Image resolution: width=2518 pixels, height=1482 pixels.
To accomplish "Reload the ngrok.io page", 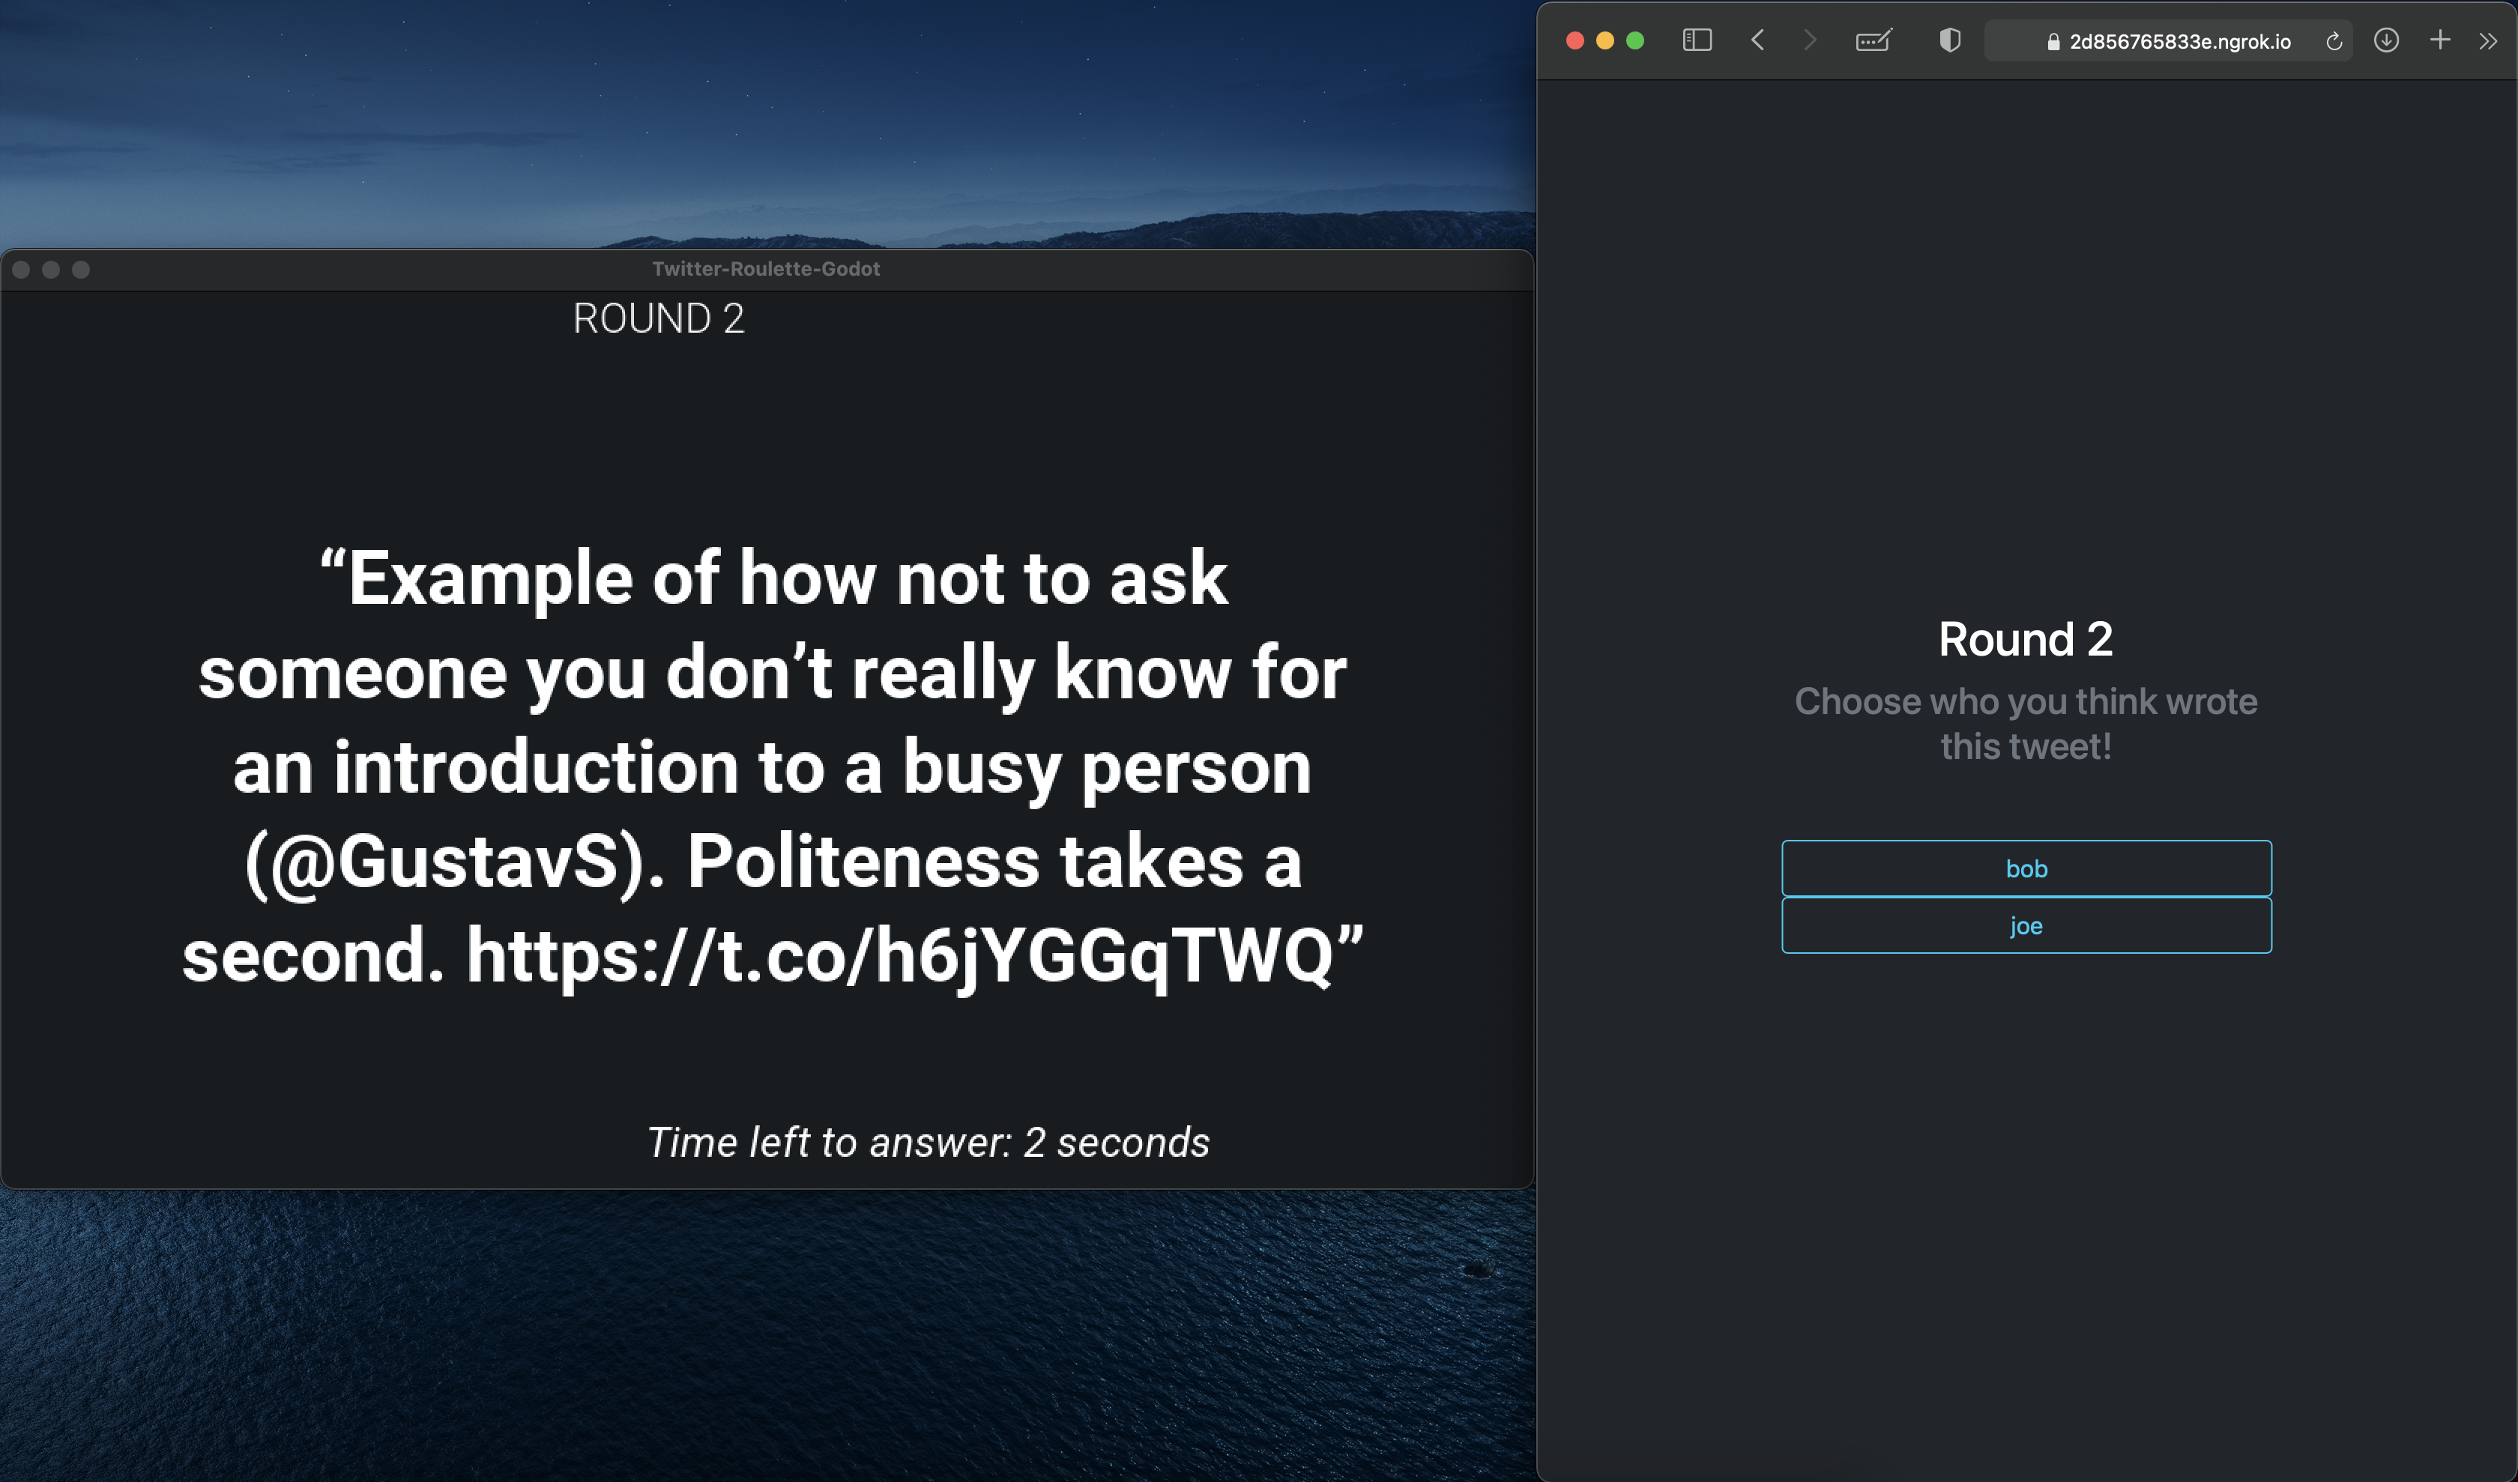I will pyautogui.click(x=2334, y=41).
